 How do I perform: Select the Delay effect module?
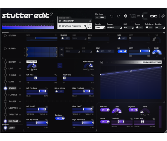click(12, 128)
